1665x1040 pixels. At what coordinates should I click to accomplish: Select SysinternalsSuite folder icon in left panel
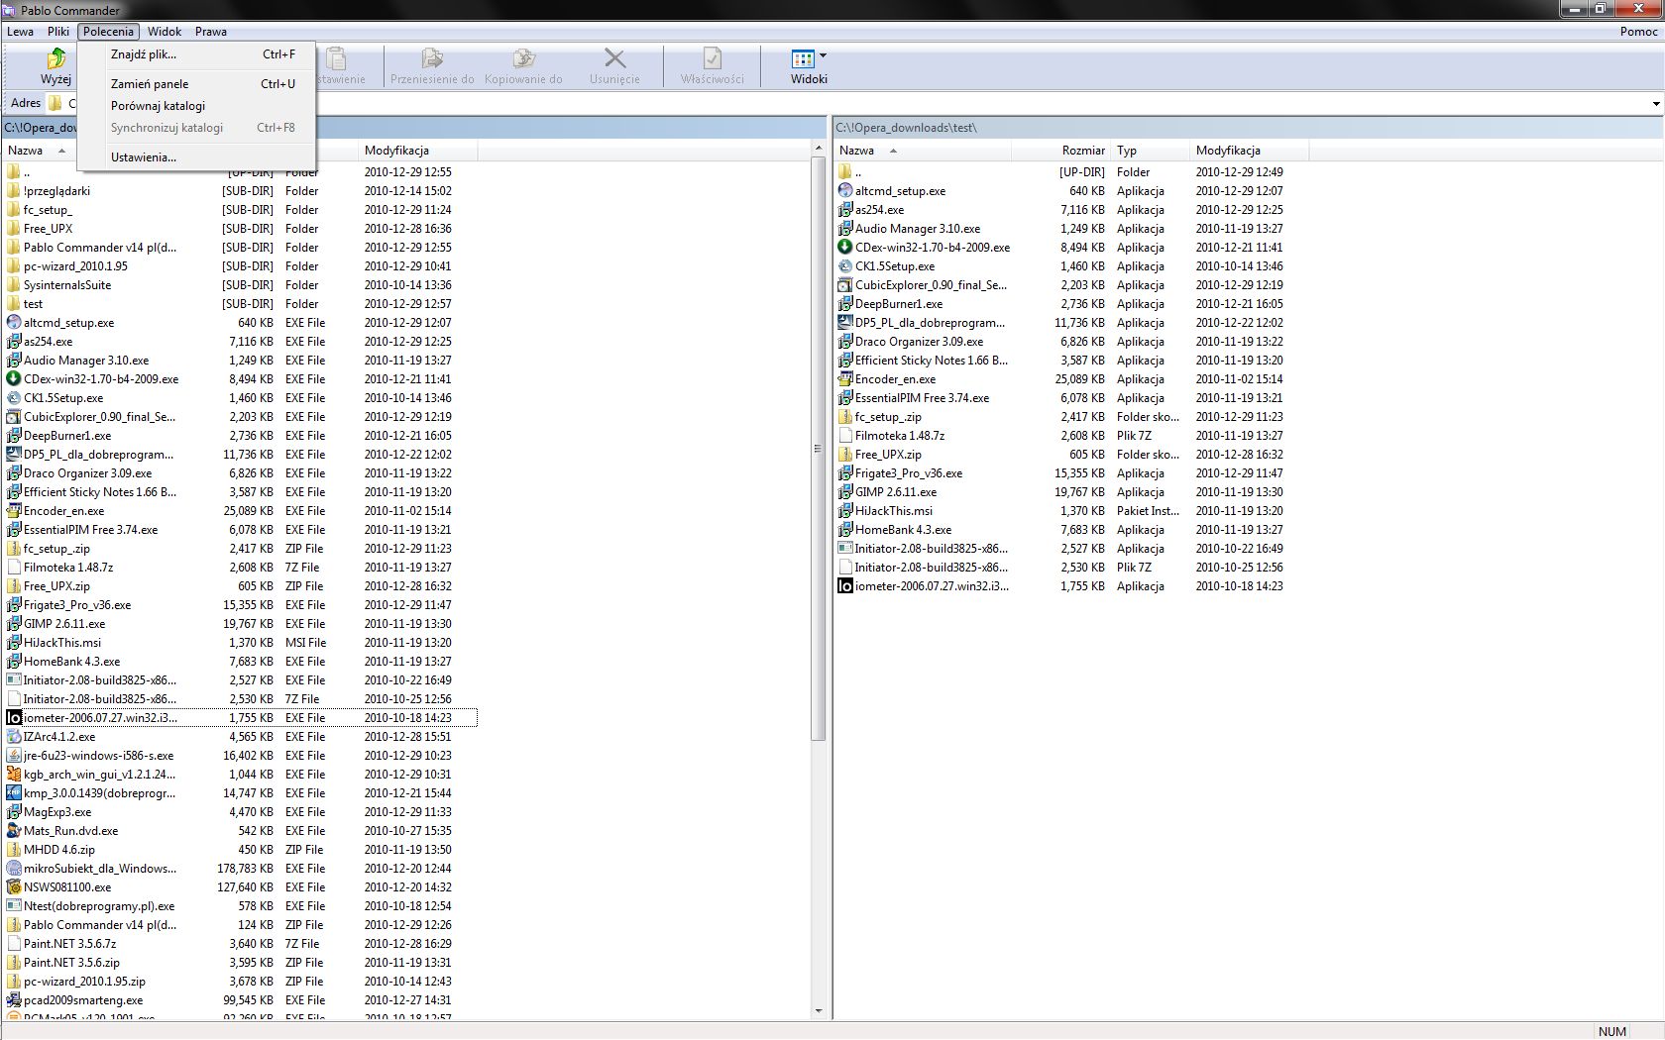click(14, 285)
